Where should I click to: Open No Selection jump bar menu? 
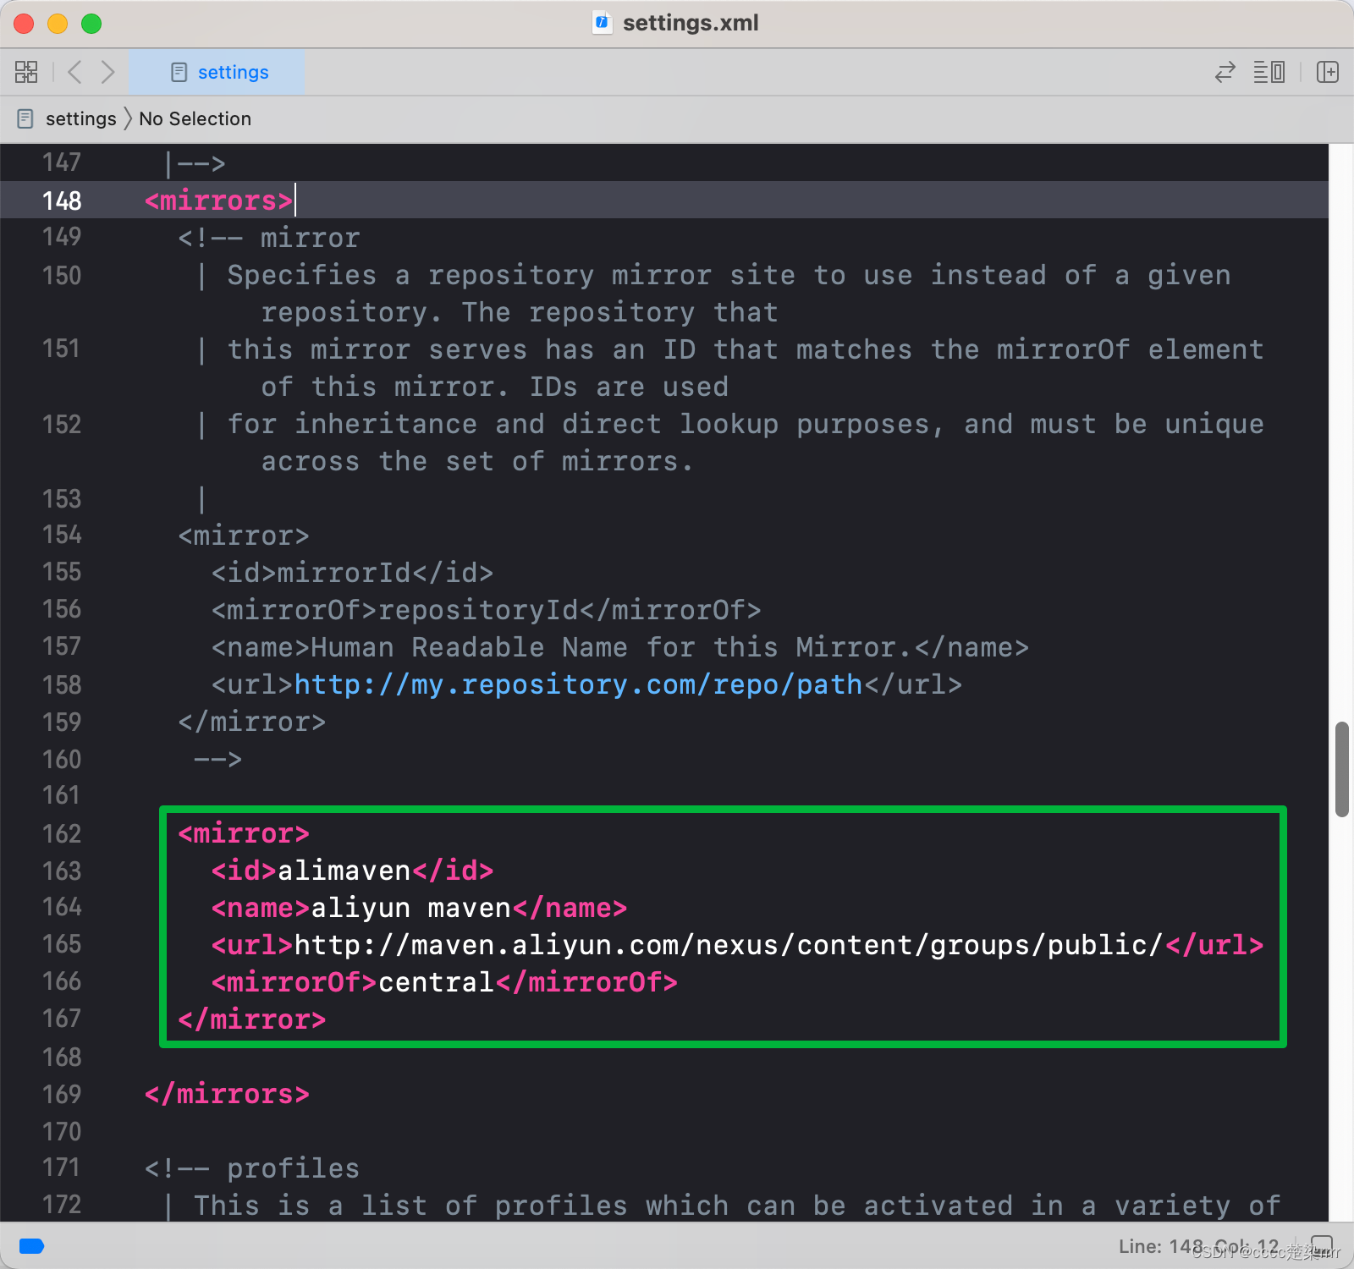[195, 118]
